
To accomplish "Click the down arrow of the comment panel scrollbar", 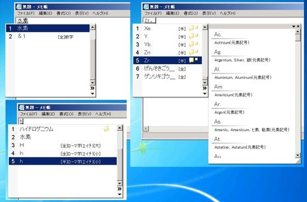I will 298,155.
